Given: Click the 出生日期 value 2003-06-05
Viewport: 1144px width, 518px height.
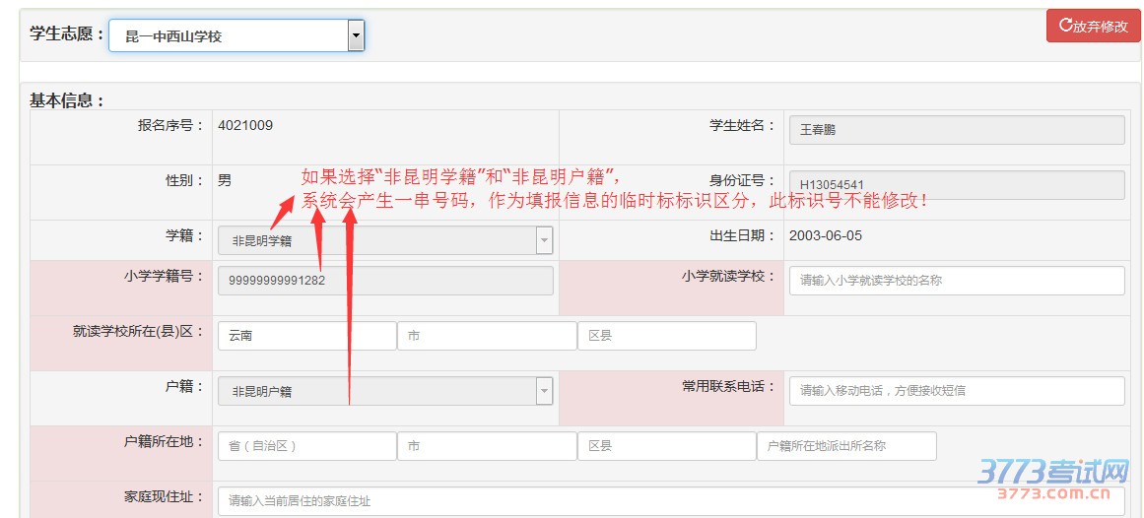Looking at the screenshot, I should point(826,236).
